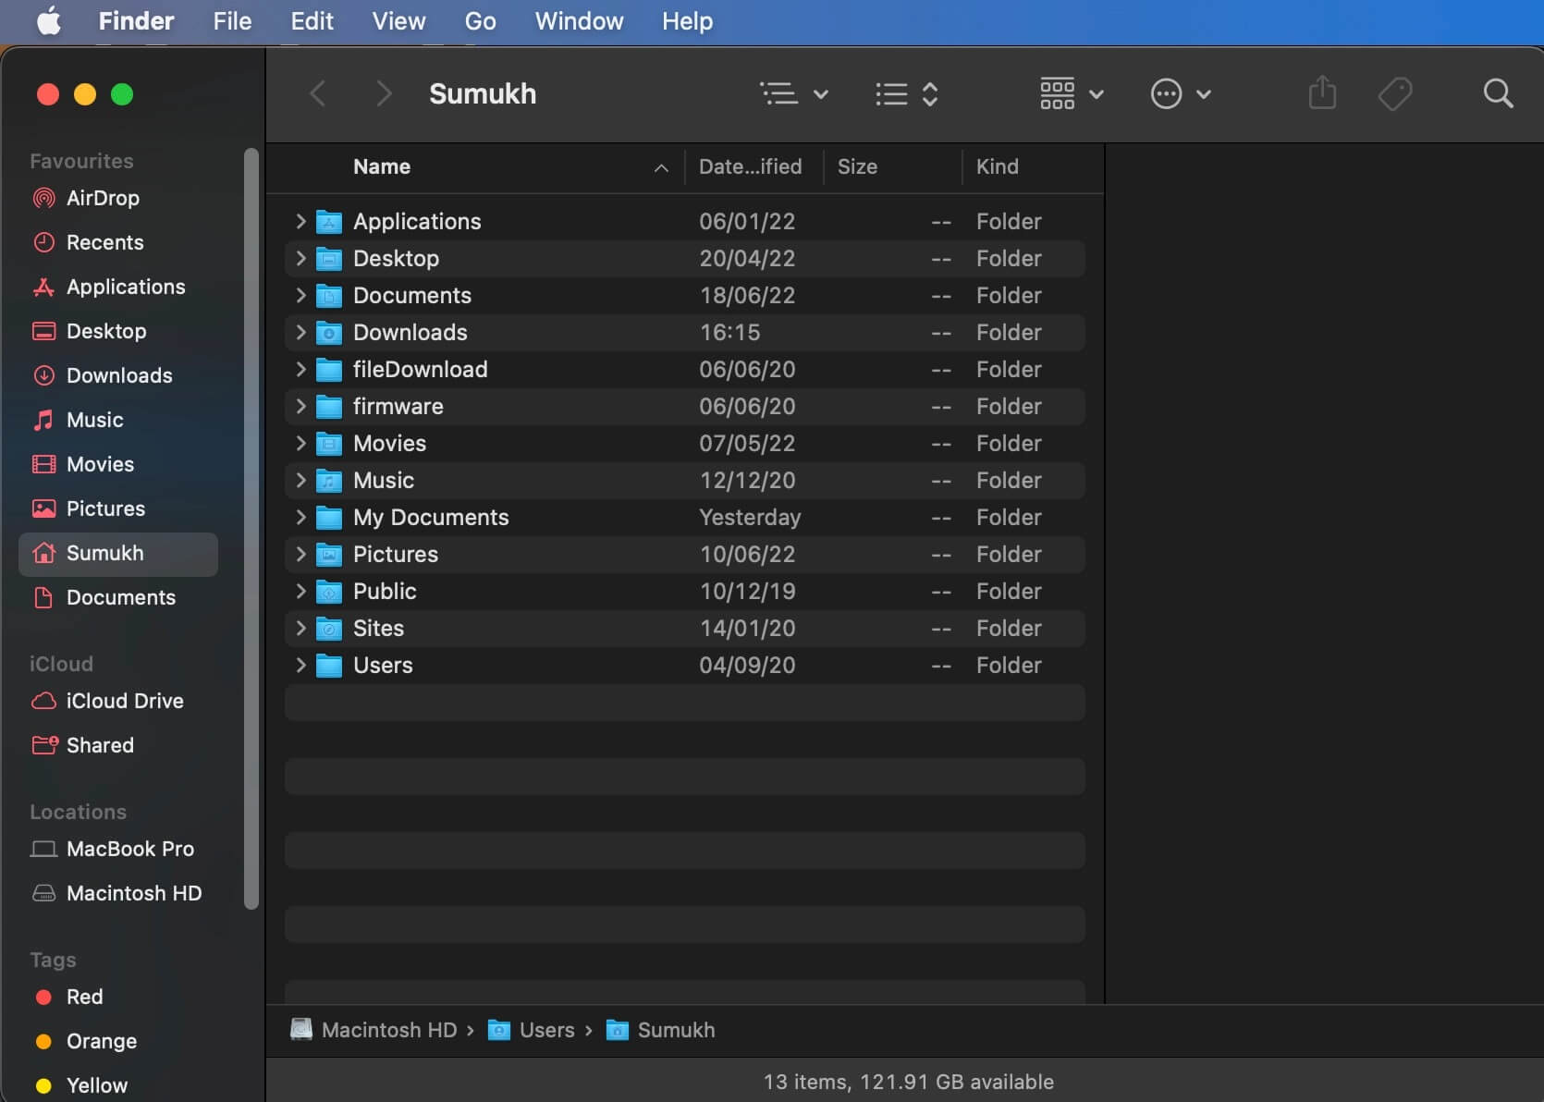Open the Action ellipsis menu dropdown
Viewport: 1544px width, 1102px height.
(x=1180, y=93)
